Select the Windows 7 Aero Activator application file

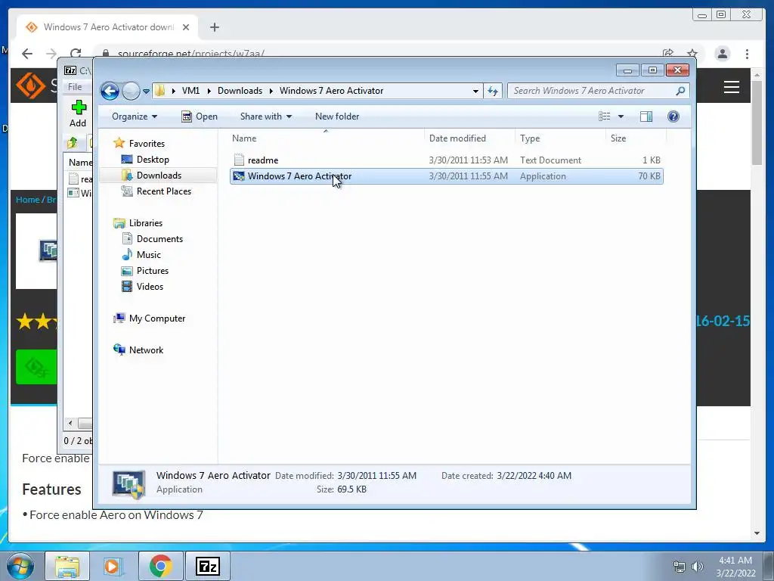coord(446,176)
